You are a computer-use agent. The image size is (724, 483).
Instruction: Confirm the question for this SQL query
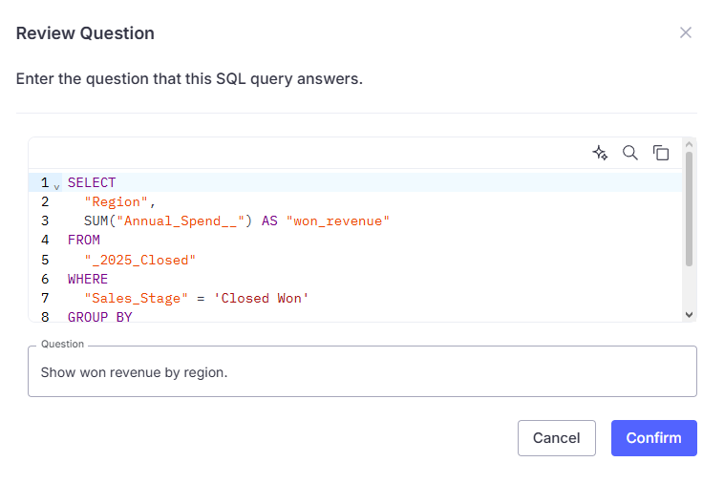654,438
